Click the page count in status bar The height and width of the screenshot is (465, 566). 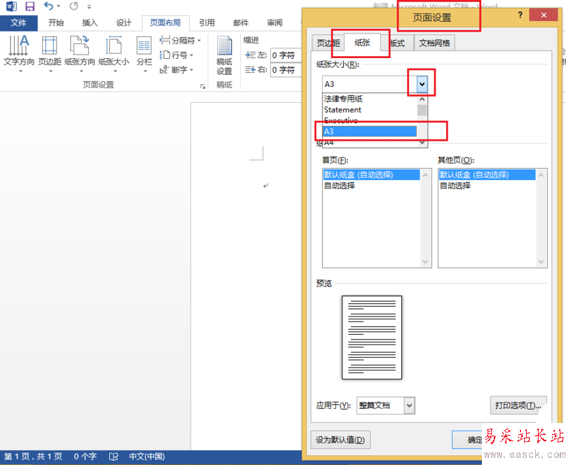(x=33, y=457)
